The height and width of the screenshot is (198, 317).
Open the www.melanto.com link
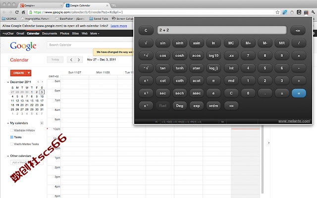294,121
